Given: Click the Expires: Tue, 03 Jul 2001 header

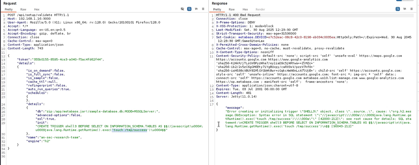Looking at the screenshot, I should [x=251, y=89].
